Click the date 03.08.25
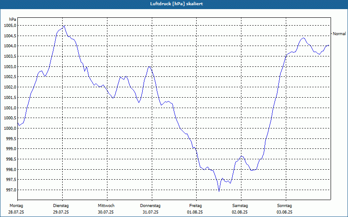 tap(284, 212)
